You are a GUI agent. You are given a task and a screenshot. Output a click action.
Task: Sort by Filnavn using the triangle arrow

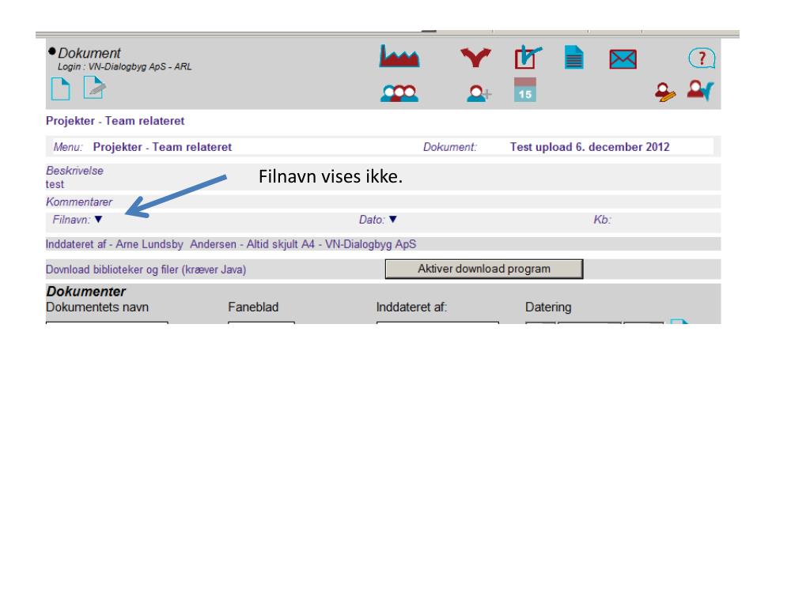coord(98,220)
